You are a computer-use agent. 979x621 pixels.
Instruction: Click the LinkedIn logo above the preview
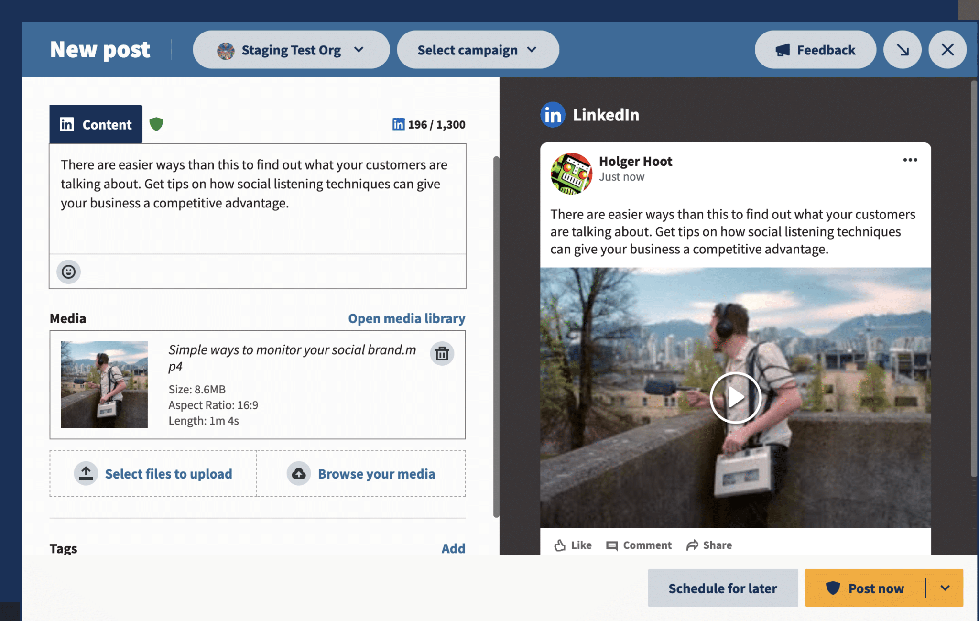coord(552,115)
